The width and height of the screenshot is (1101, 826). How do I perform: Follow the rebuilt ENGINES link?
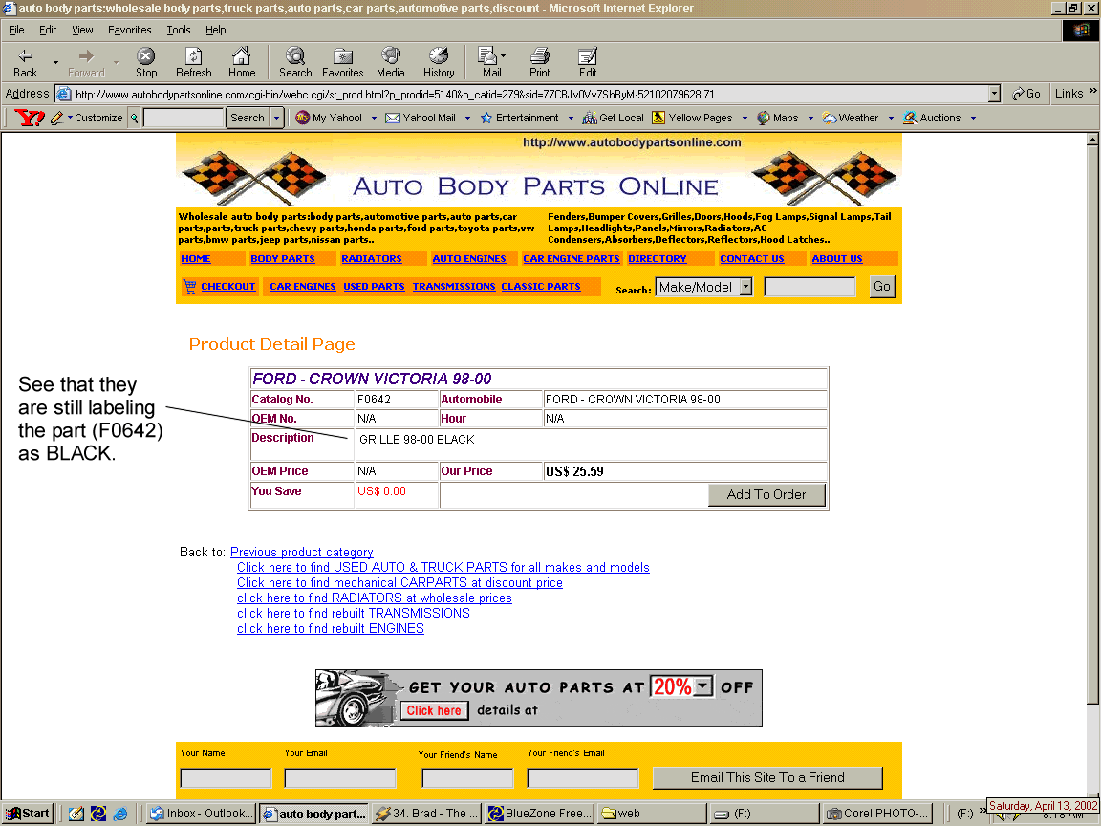[x=330, y=629]
